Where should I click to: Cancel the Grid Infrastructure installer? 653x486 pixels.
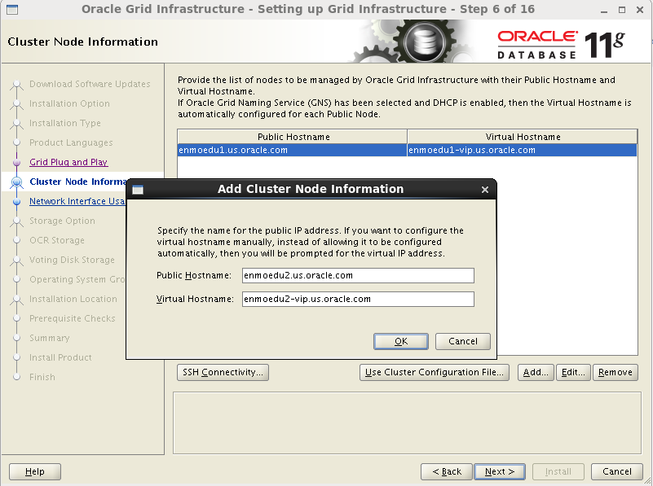(617, 471)
